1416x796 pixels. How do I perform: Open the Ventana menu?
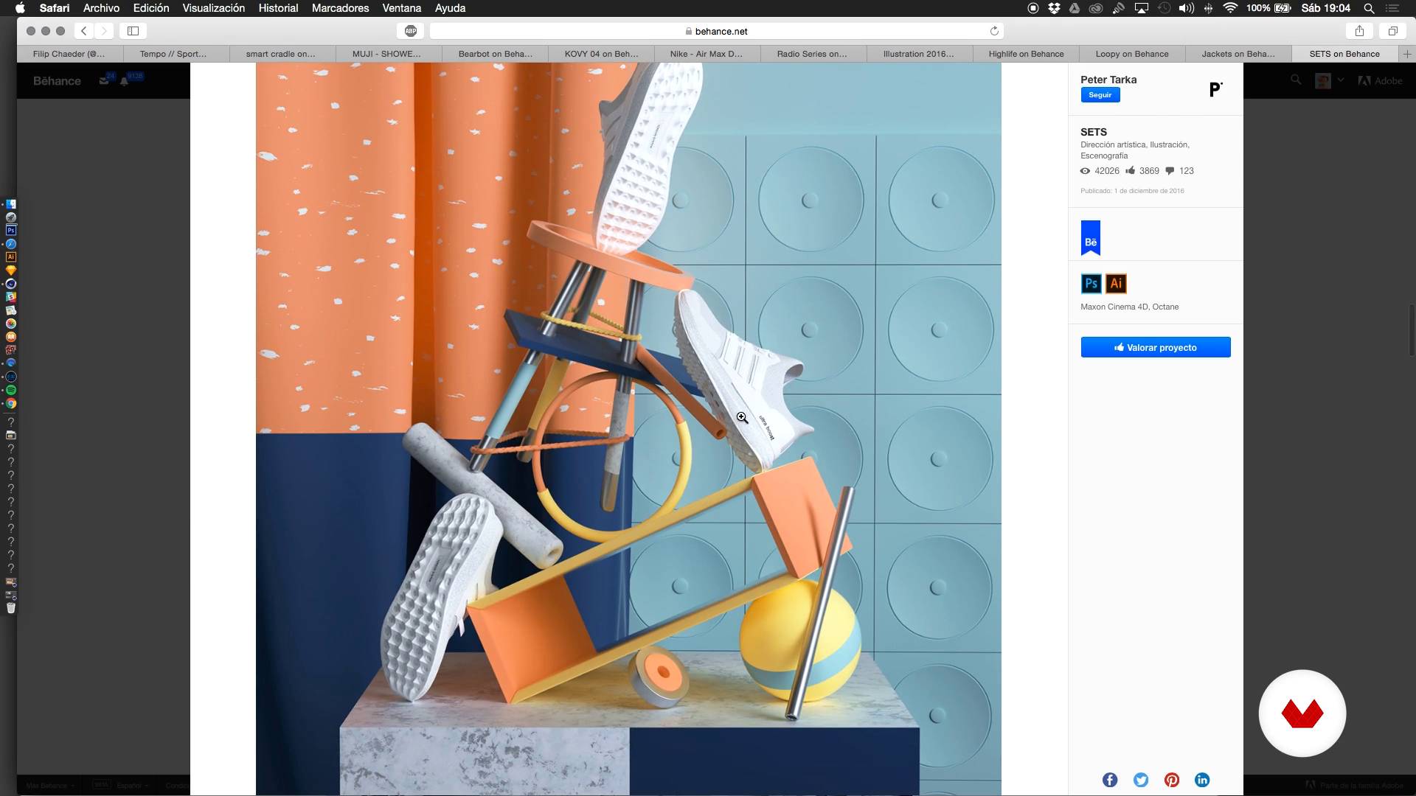[402, 8]
